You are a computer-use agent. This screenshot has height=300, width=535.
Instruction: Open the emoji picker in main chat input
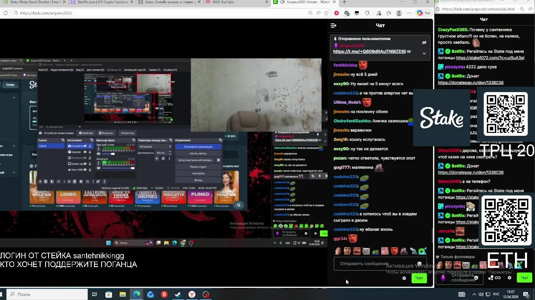coord(419,264)
